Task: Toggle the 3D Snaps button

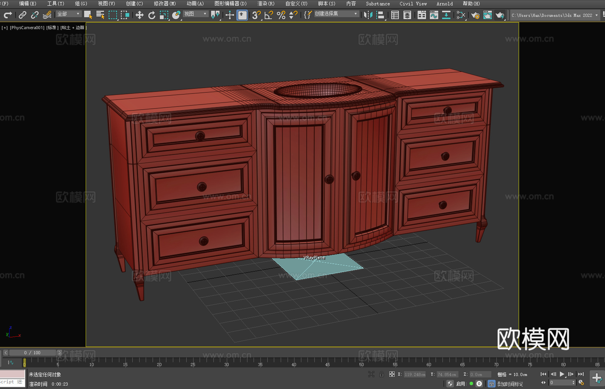Action: pyautogui.click(x=257, y=15)
